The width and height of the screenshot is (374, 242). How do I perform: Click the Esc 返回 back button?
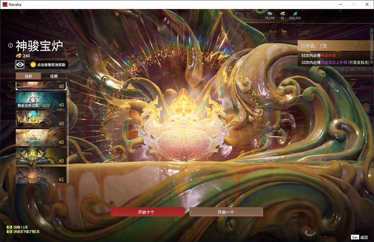pos(360,237)
